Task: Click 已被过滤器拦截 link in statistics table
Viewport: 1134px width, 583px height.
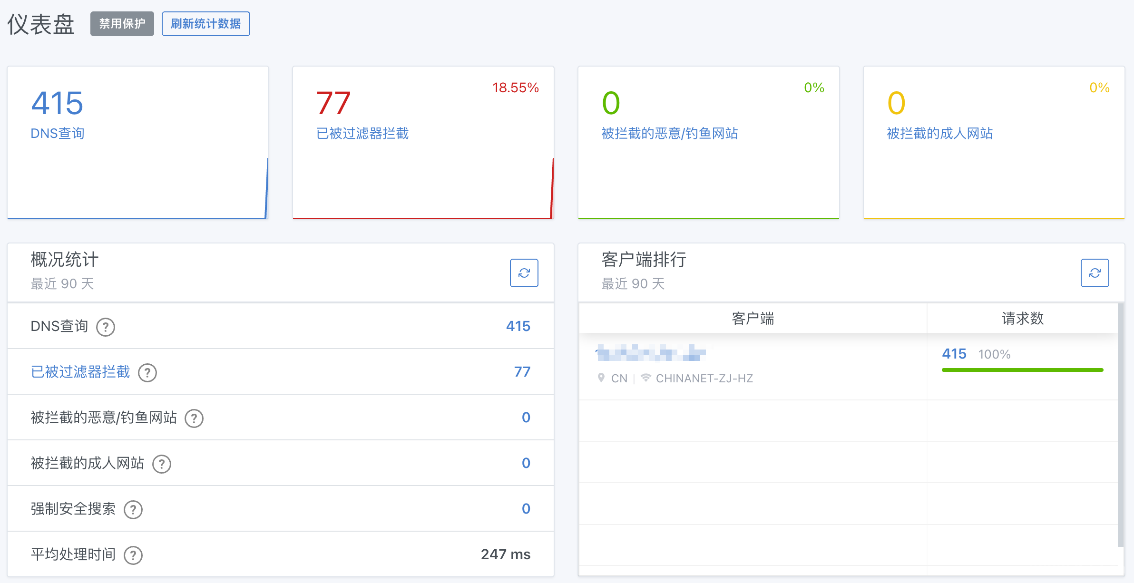Action: 80,372
